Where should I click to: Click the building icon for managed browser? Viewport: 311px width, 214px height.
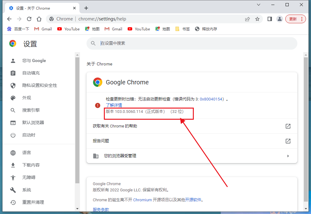click(x=96, y=156)
